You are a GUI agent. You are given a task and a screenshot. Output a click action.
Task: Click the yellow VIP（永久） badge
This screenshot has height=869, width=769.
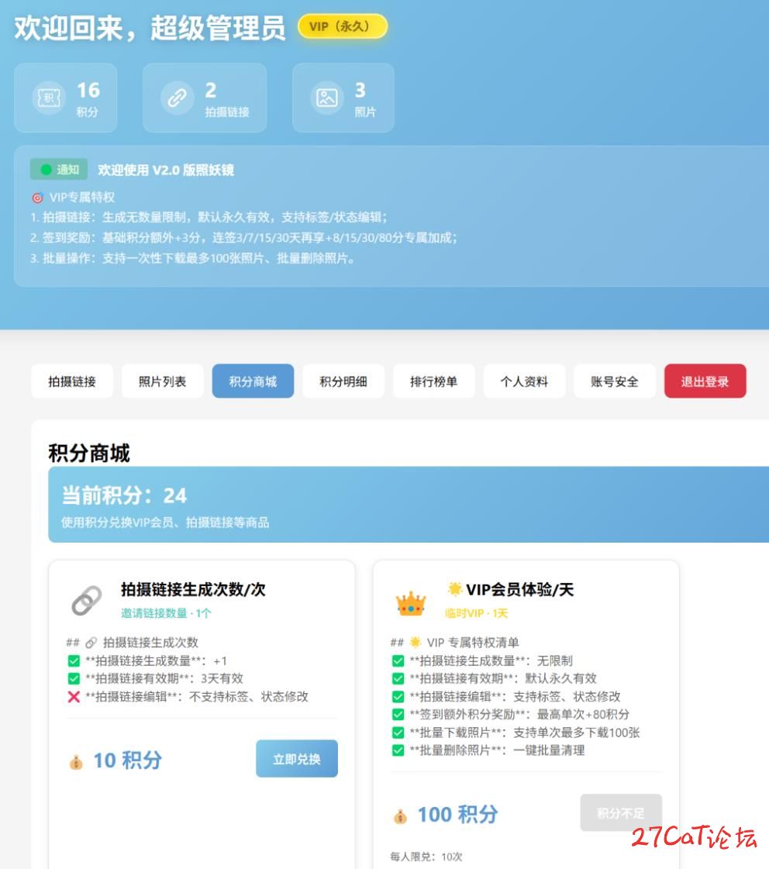[x=342, y=26]
